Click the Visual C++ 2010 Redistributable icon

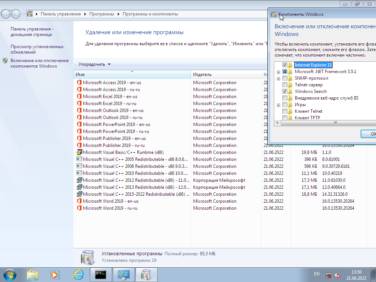pos(79,173)
